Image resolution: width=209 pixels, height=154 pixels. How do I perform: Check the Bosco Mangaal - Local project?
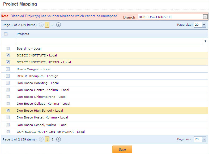click(x=8, y=69)
